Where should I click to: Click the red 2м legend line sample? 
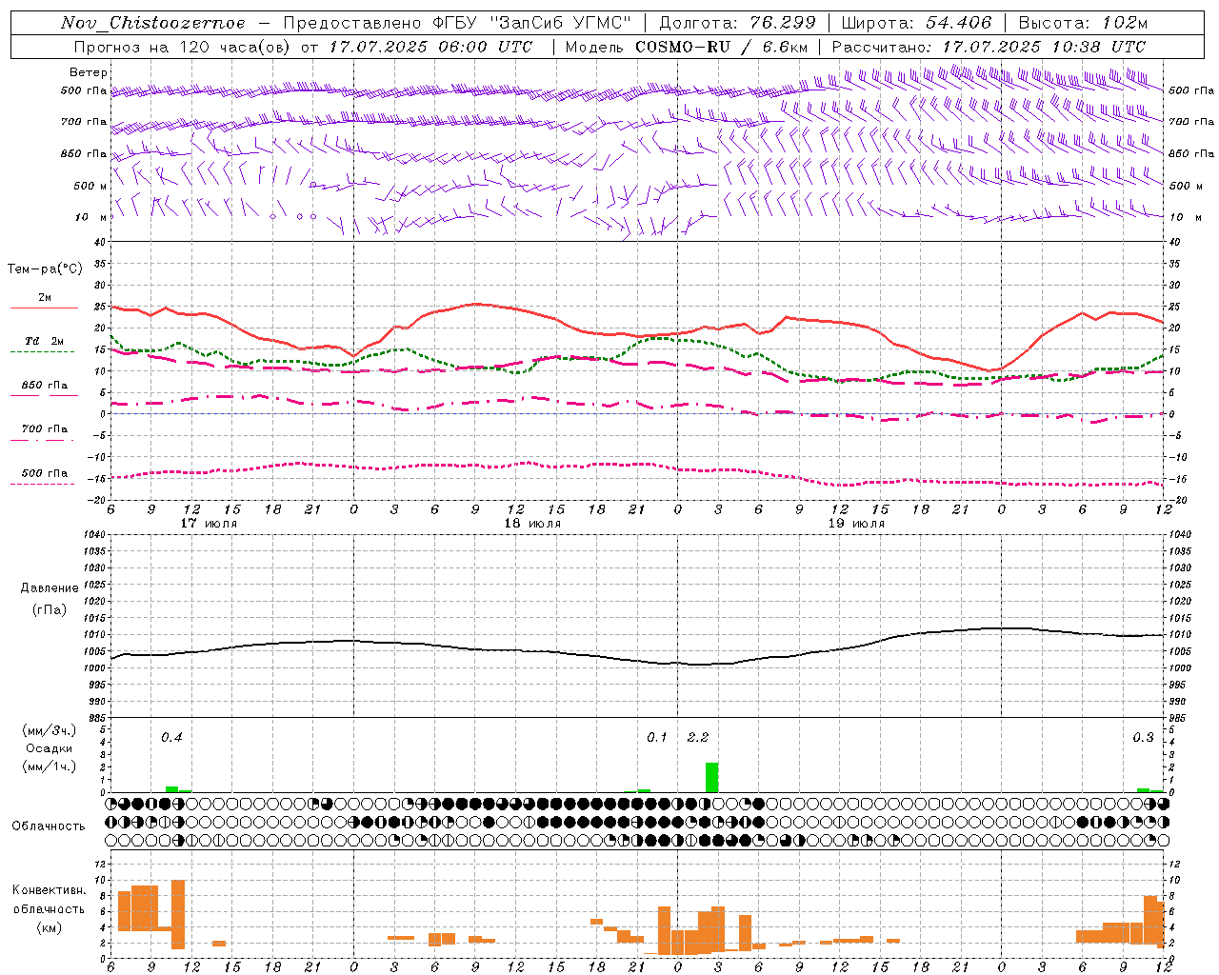tap(44, 308)
